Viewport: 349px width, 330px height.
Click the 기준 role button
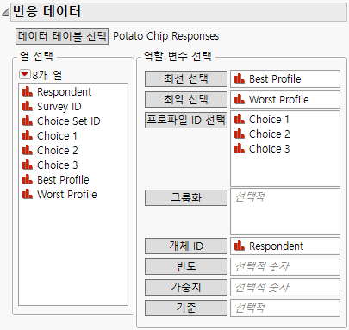click(186, 308)
